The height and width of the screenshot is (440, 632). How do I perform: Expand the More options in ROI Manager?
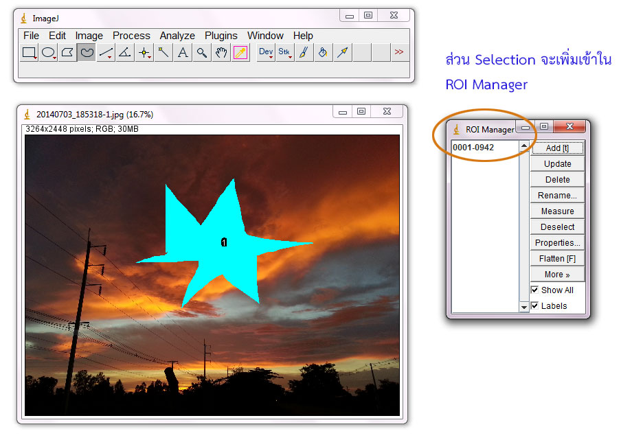[556, 274]
